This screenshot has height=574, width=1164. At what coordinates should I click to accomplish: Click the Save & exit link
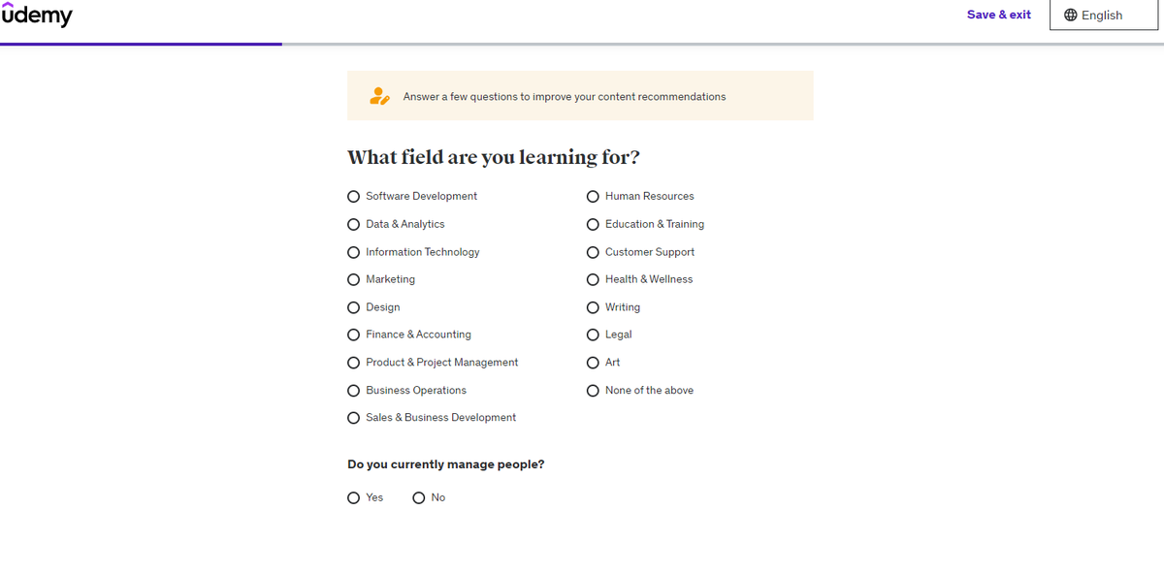998,15
